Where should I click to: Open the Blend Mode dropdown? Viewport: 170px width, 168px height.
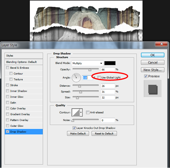point(87,63)
